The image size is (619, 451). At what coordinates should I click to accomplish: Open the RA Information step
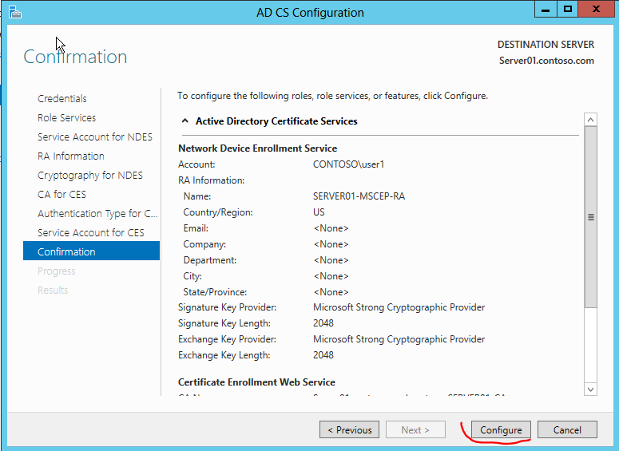coord(70,156)
